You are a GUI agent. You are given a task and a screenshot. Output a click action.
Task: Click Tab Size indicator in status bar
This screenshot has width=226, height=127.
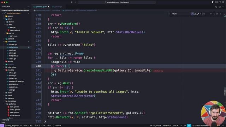click(167, 126)
